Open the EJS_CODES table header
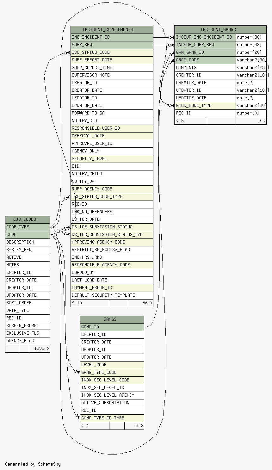Image resolution: width=272 pixels, height=470 pixels. 28,220
